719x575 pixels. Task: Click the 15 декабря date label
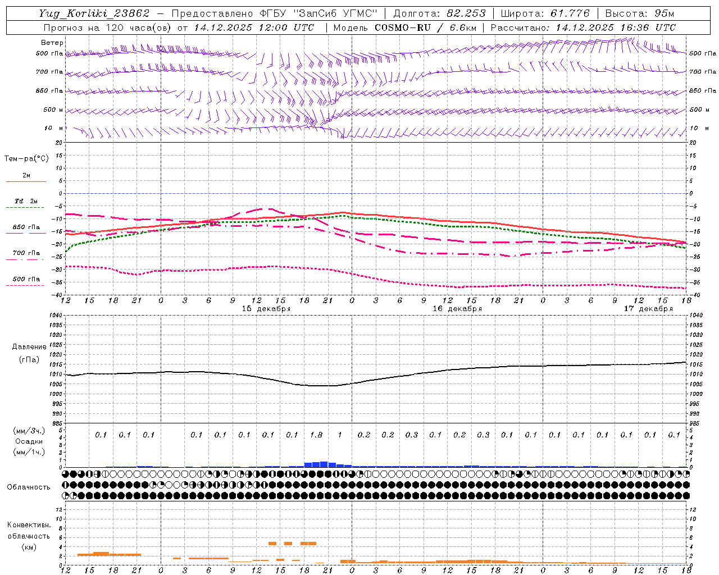(266, 309)
